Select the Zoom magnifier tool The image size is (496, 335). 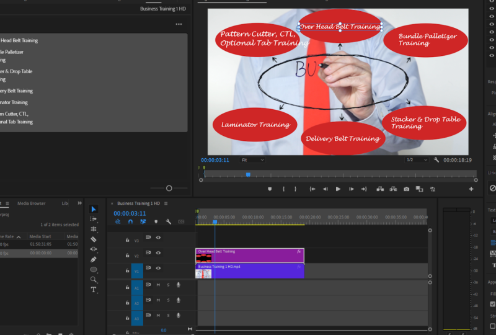tap(94, 279)
